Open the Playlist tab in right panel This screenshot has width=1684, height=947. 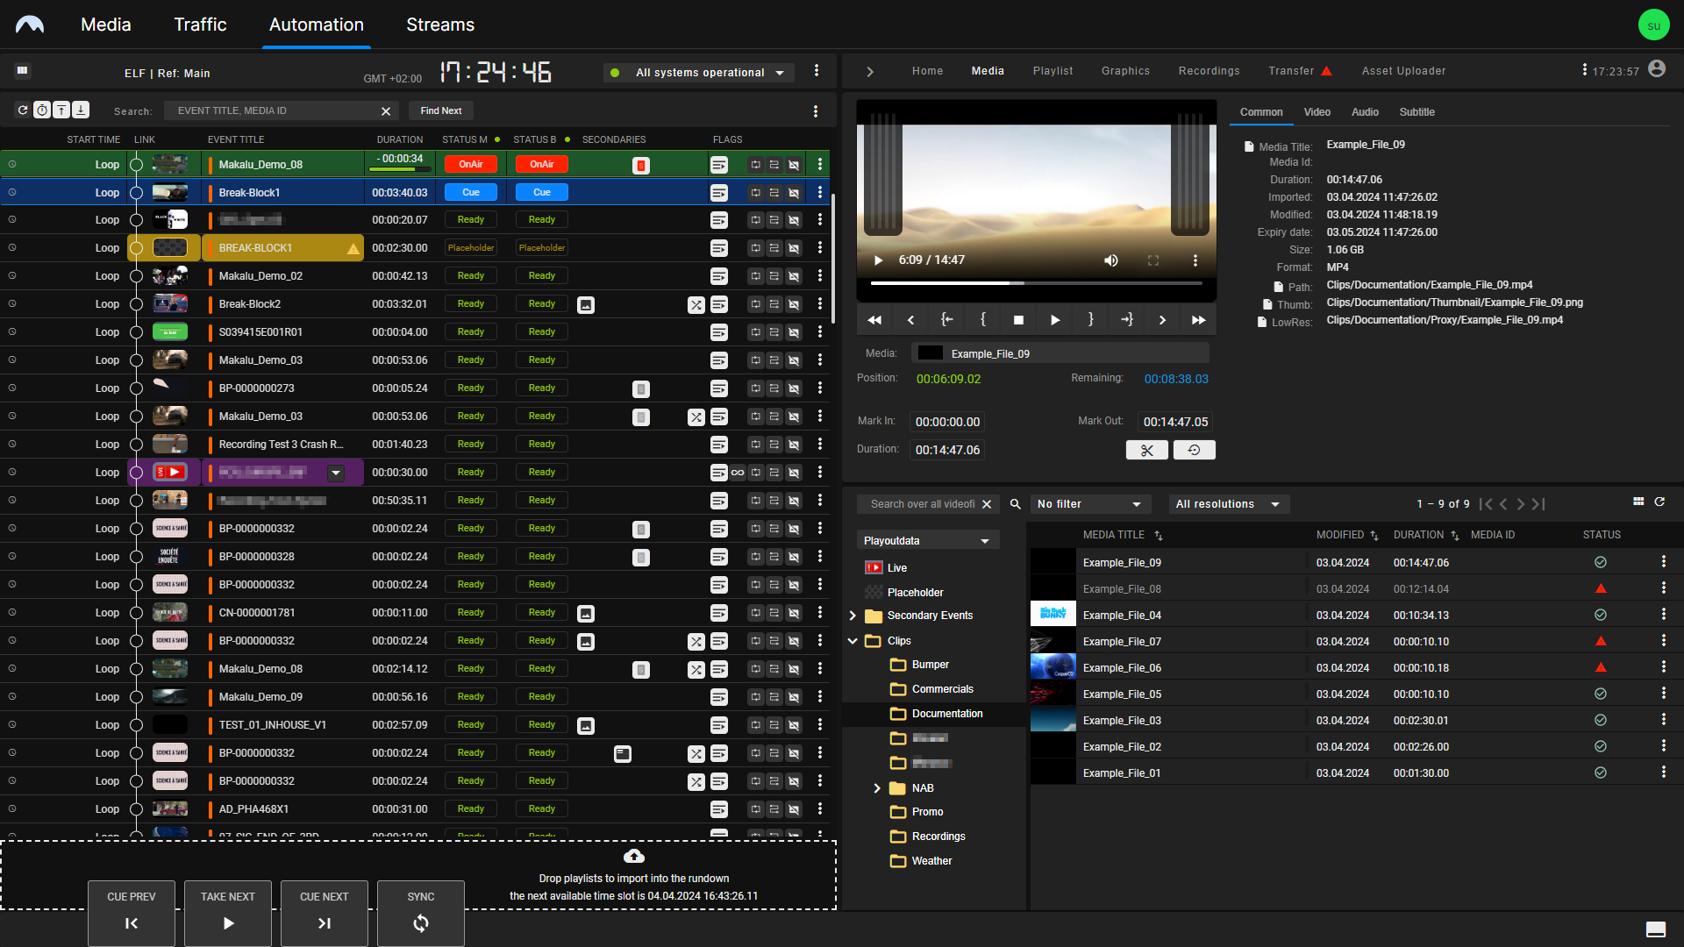click(1052, 71)
